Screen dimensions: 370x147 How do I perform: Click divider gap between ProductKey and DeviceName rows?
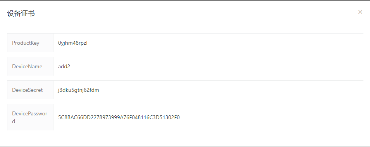pos(185,54)
